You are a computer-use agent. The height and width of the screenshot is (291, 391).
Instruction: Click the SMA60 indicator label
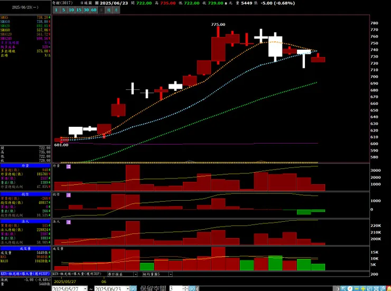5,30
